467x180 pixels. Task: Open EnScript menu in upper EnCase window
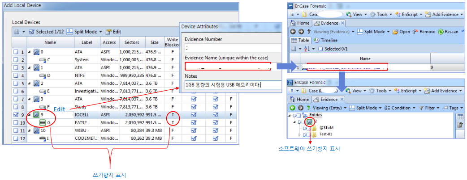coord(408,15)
